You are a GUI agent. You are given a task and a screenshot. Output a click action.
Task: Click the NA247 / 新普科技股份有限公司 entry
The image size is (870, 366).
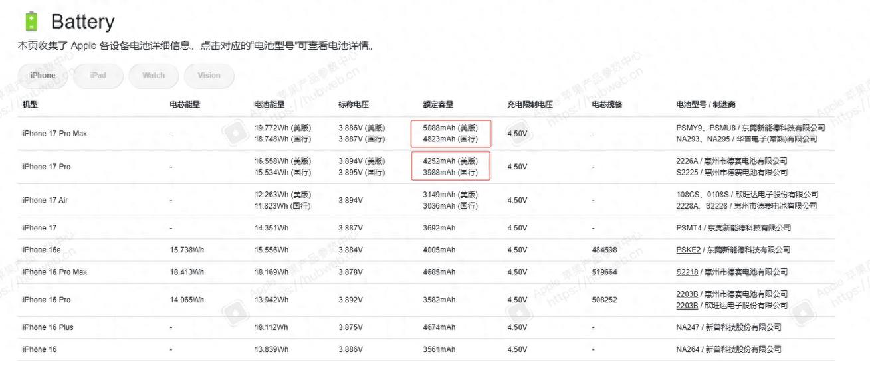(728, 327)
